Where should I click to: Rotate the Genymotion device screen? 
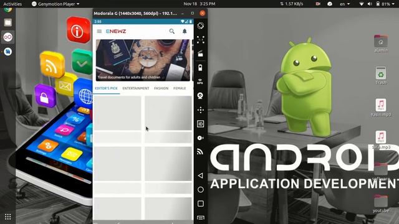coord(201,26)
